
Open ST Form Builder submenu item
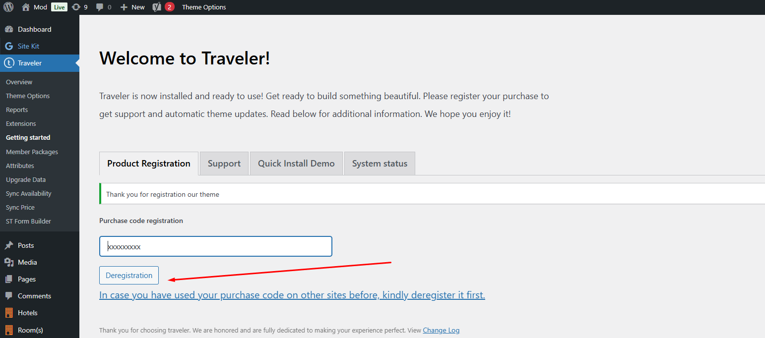pos(28,221)
